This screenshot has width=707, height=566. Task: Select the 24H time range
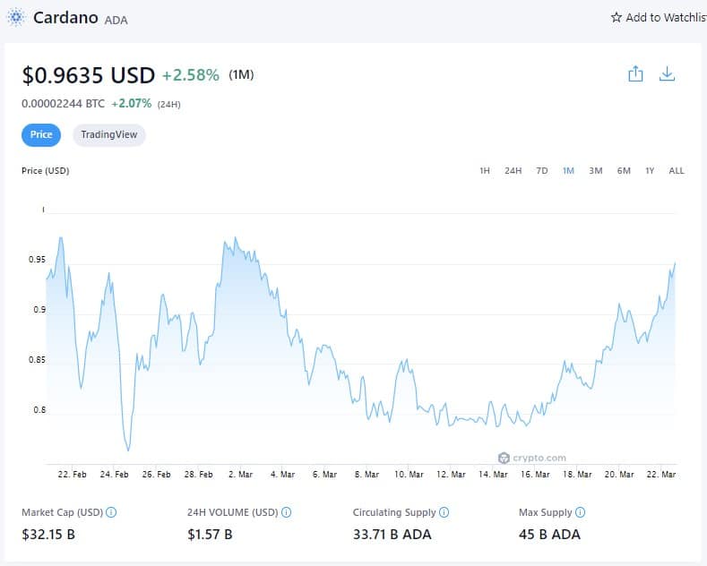(513, 171)
